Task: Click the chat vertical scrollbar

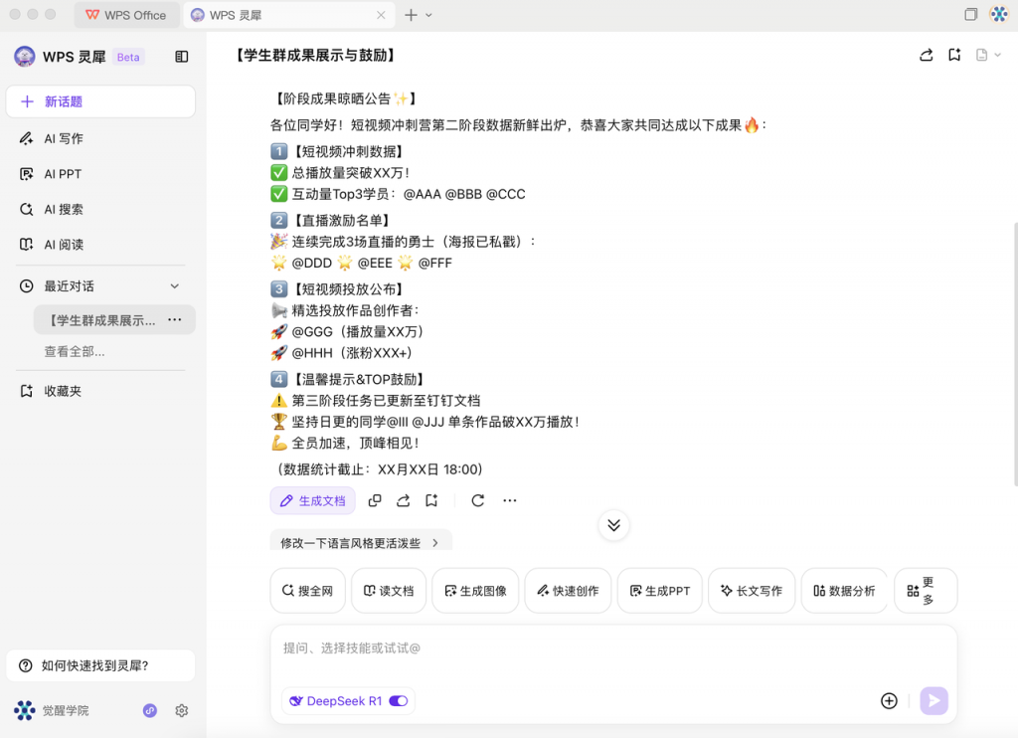Action: (x=1015, y=354)
